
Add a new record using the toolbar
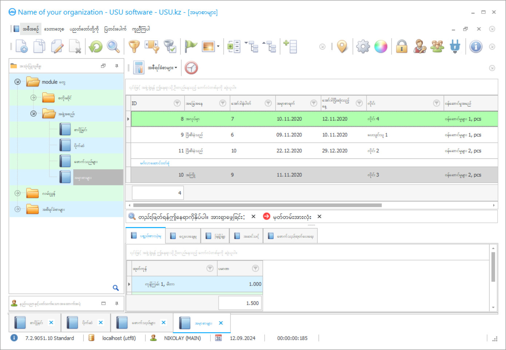tap(22, 46)
